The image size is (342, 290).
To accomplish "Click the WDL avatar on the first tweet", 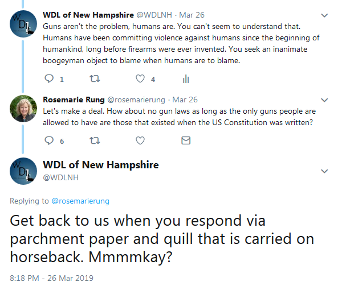I will 24,24.
